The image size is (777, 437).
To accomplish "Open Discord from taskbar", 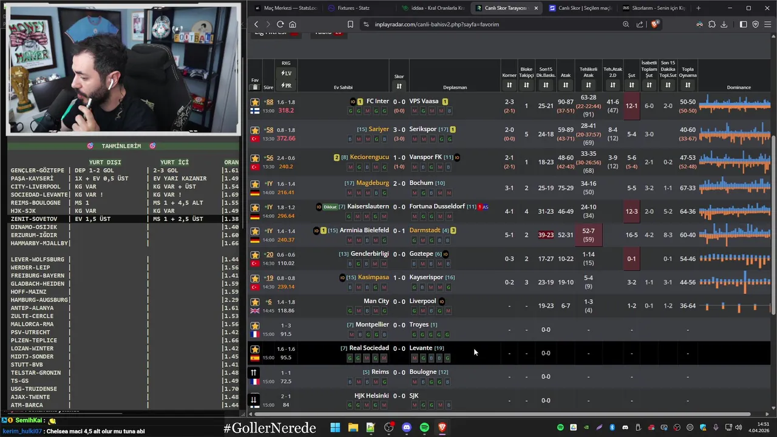I will click(407, 427).
